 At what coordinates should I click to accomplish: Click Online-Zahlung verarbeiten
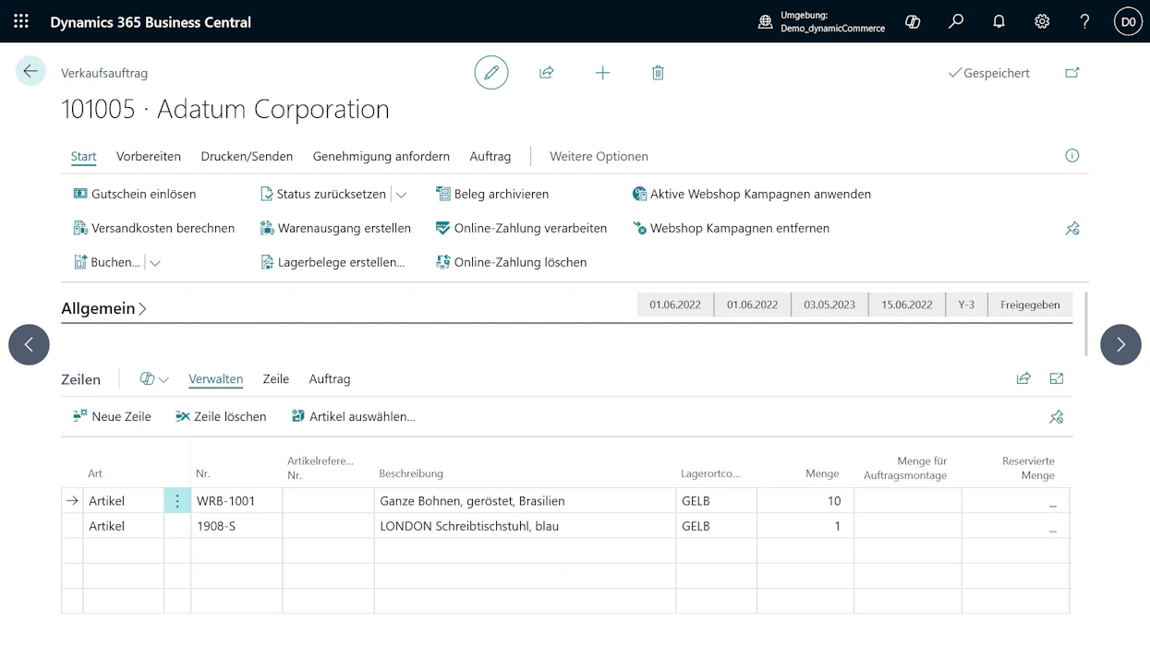coord(521,228)
